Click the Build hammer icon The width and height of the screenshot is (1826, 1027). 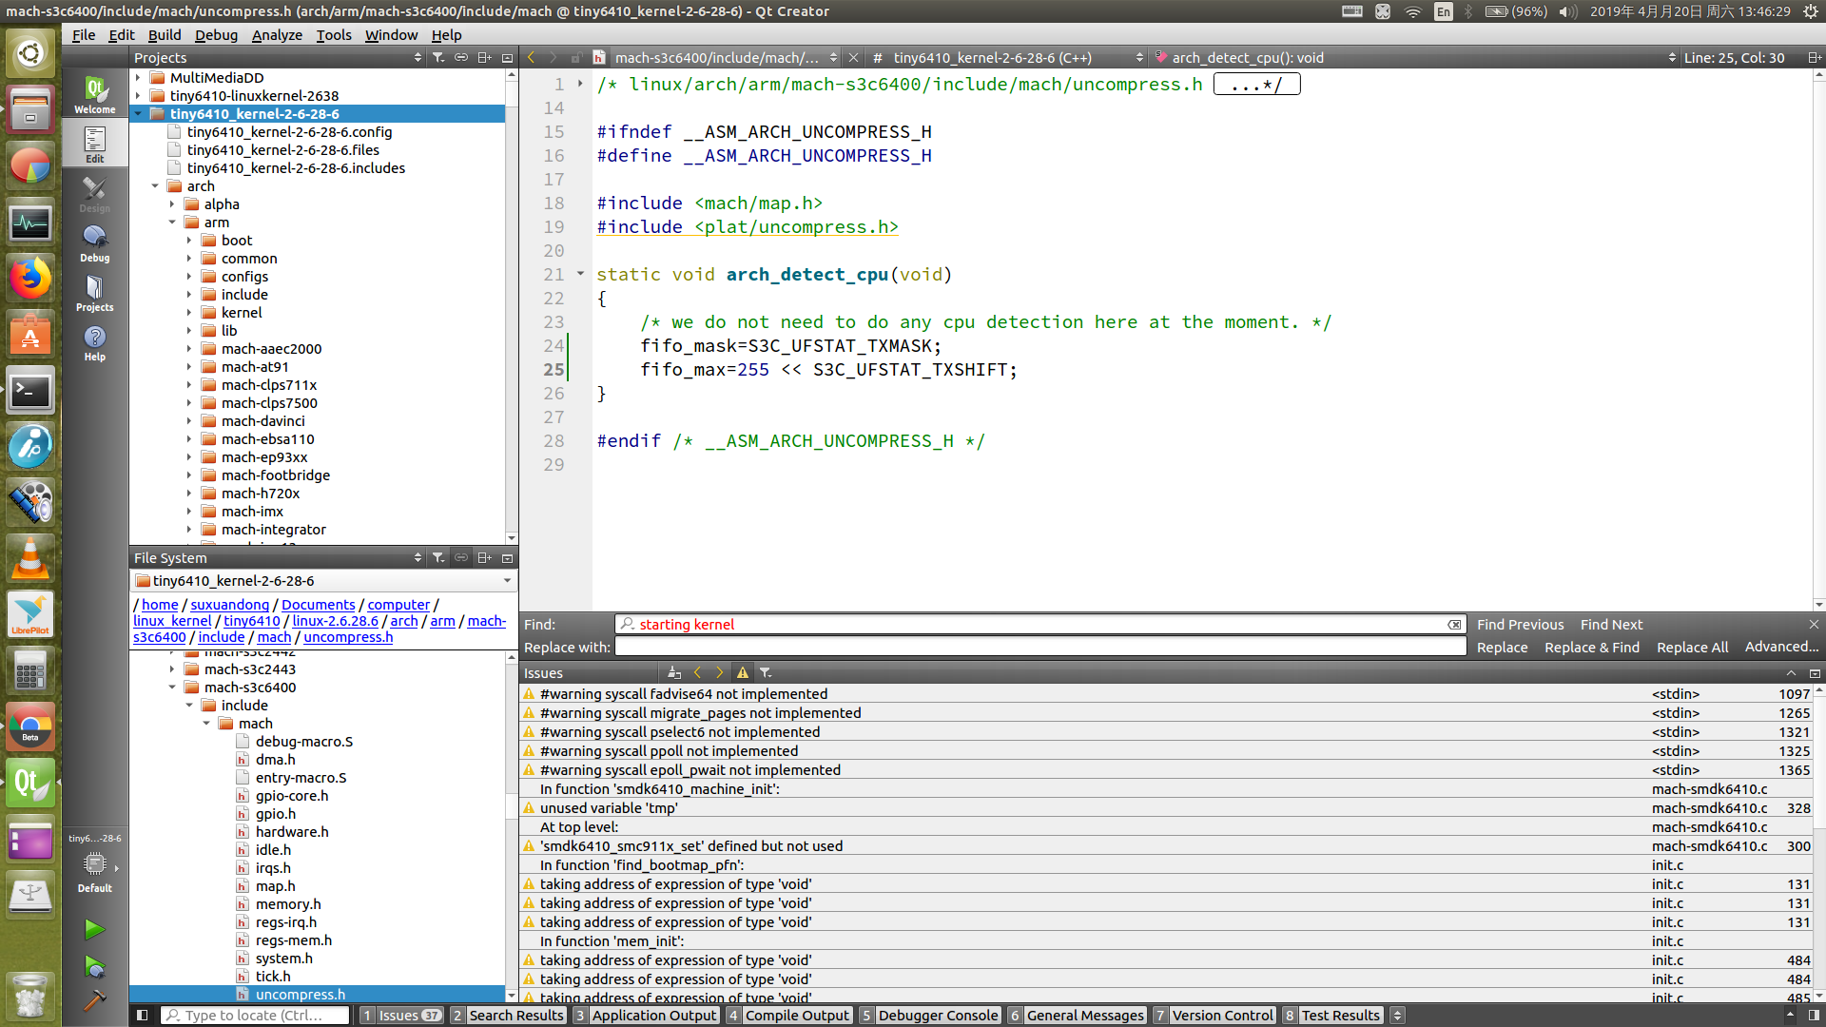pos(94,1000)
